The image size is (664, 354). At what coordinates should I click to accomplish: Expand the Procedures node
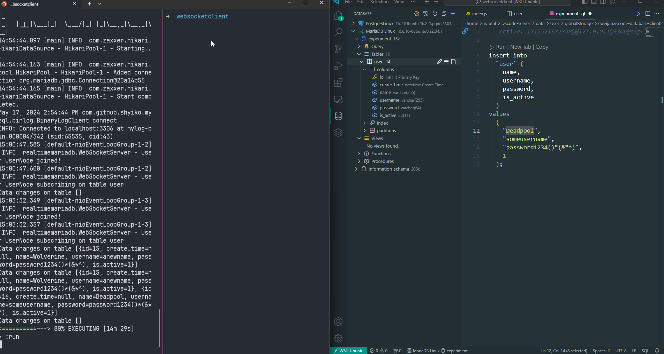(x=359, y=161)
